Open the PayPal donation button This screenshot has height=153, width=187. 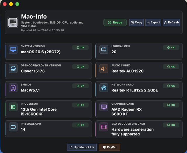point(110,147)
